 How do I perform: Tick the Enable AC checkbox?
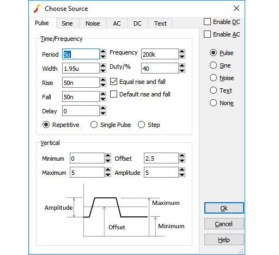point(207,34)
